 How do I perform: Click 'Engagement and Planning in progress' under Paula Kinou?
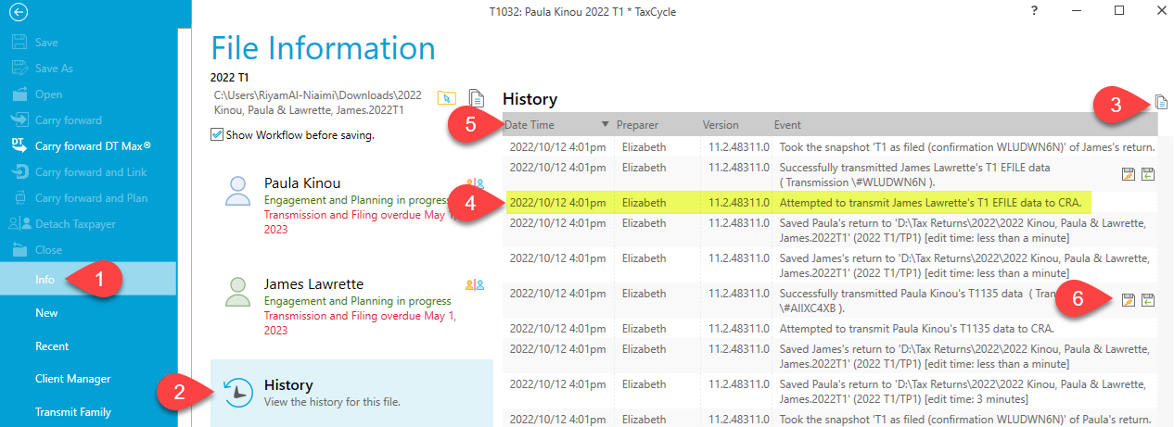(357, 200)
